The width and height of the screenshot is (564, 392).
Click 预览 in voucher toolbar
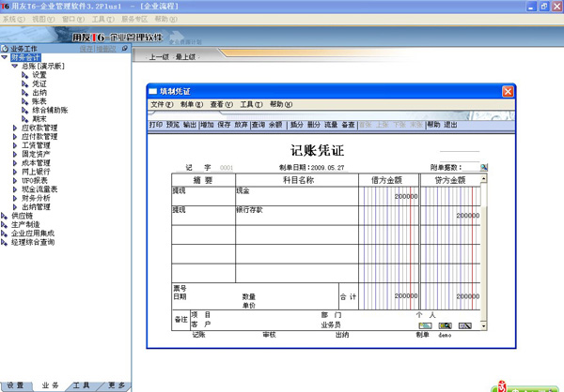pos(173,125)
